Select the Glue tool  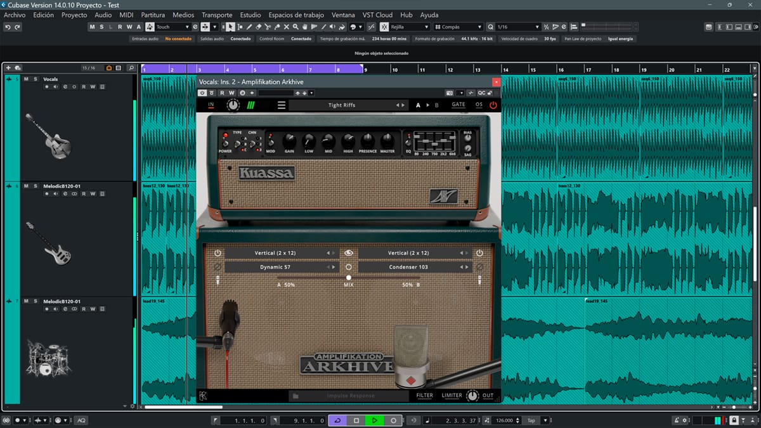pyautogui.click(x=276, y=27)
